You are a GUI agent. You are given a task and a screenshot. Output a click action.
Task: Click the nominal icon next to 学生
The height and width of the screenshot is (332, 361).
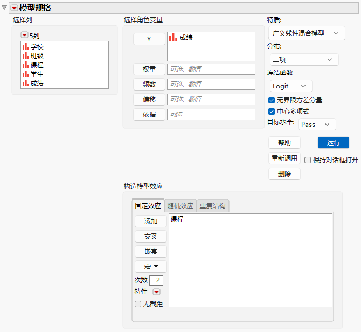[x=26, y=74]
